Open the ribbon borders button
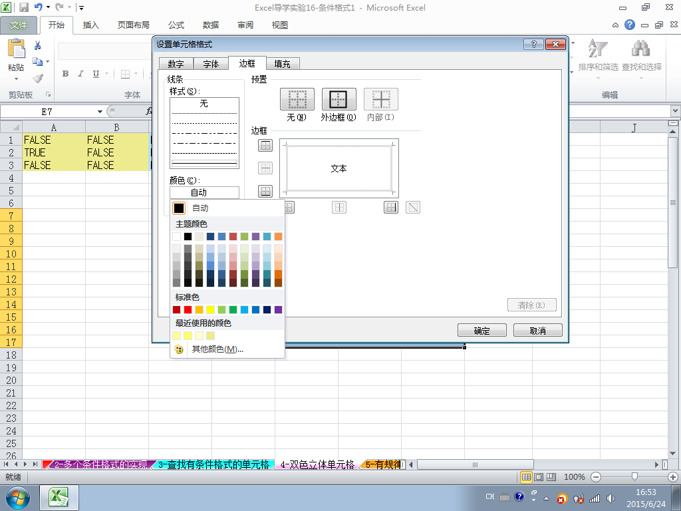Viewport: 681px width, 511px height. tap(125, 74)
